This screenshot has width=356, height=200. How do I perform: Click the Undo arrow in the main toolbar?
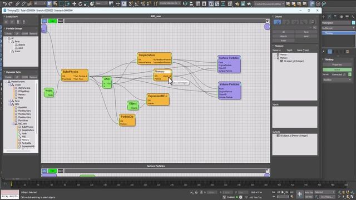click(x=4, y=4)
